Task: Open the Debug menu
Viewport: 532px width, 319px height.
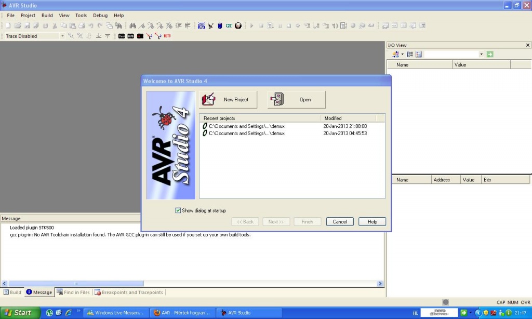Action: coord(100,15)
